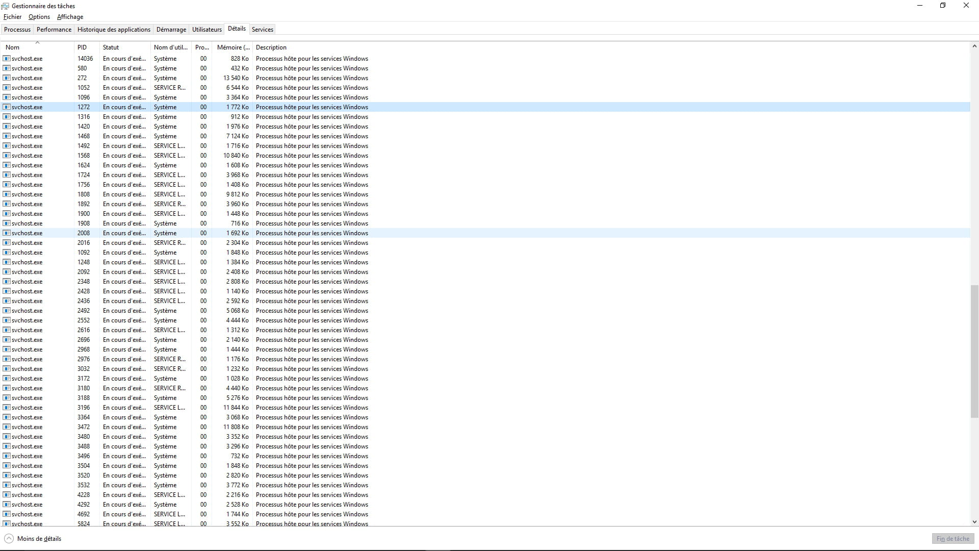Switch to the Services tab
The image size is (979, 551).
[x=263, y=30]
